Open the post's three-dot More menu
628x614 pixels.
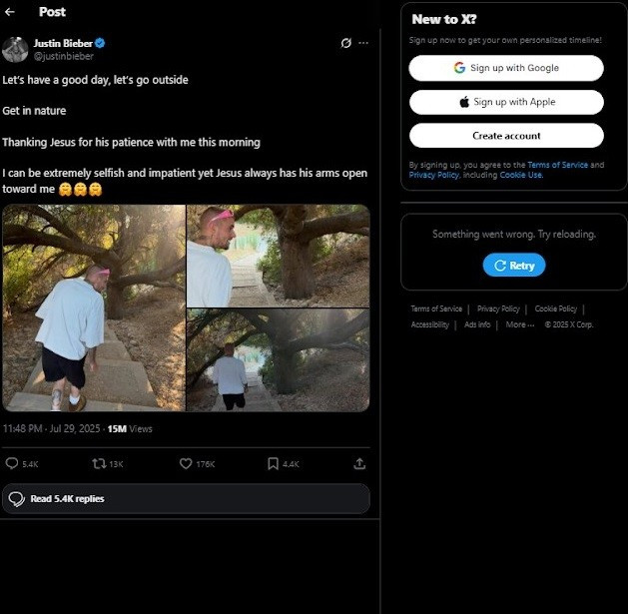[x=363, y=43]
